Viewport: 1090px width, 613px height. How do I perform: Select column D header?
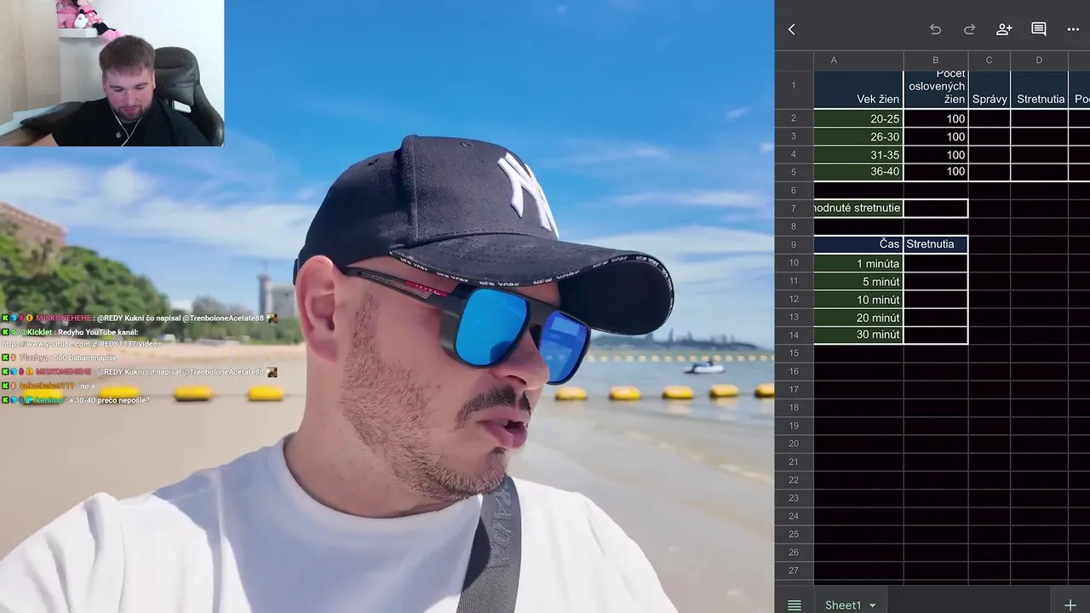1039,60
